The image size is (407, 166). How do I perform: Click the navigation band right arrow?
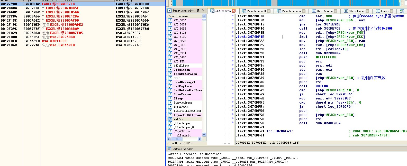tap(402, 2)
